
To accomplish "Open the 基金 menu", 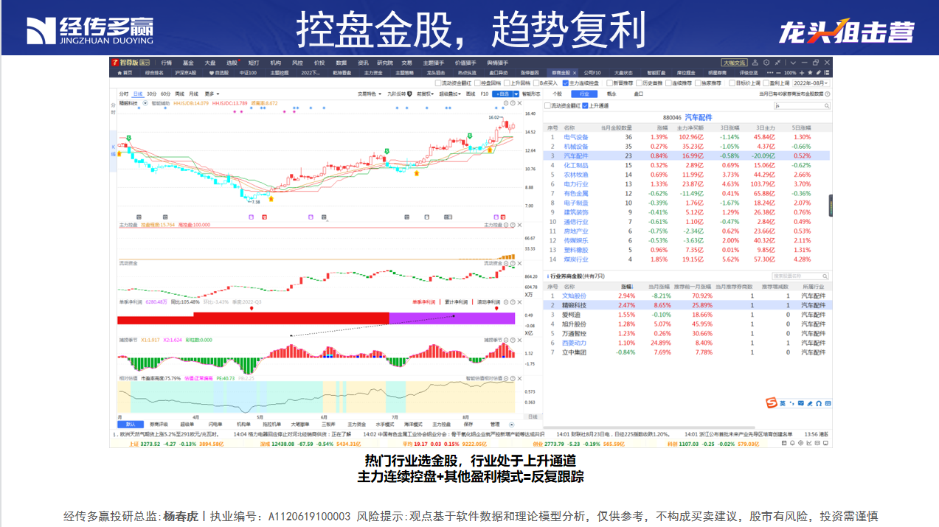I will coord(188,63).
